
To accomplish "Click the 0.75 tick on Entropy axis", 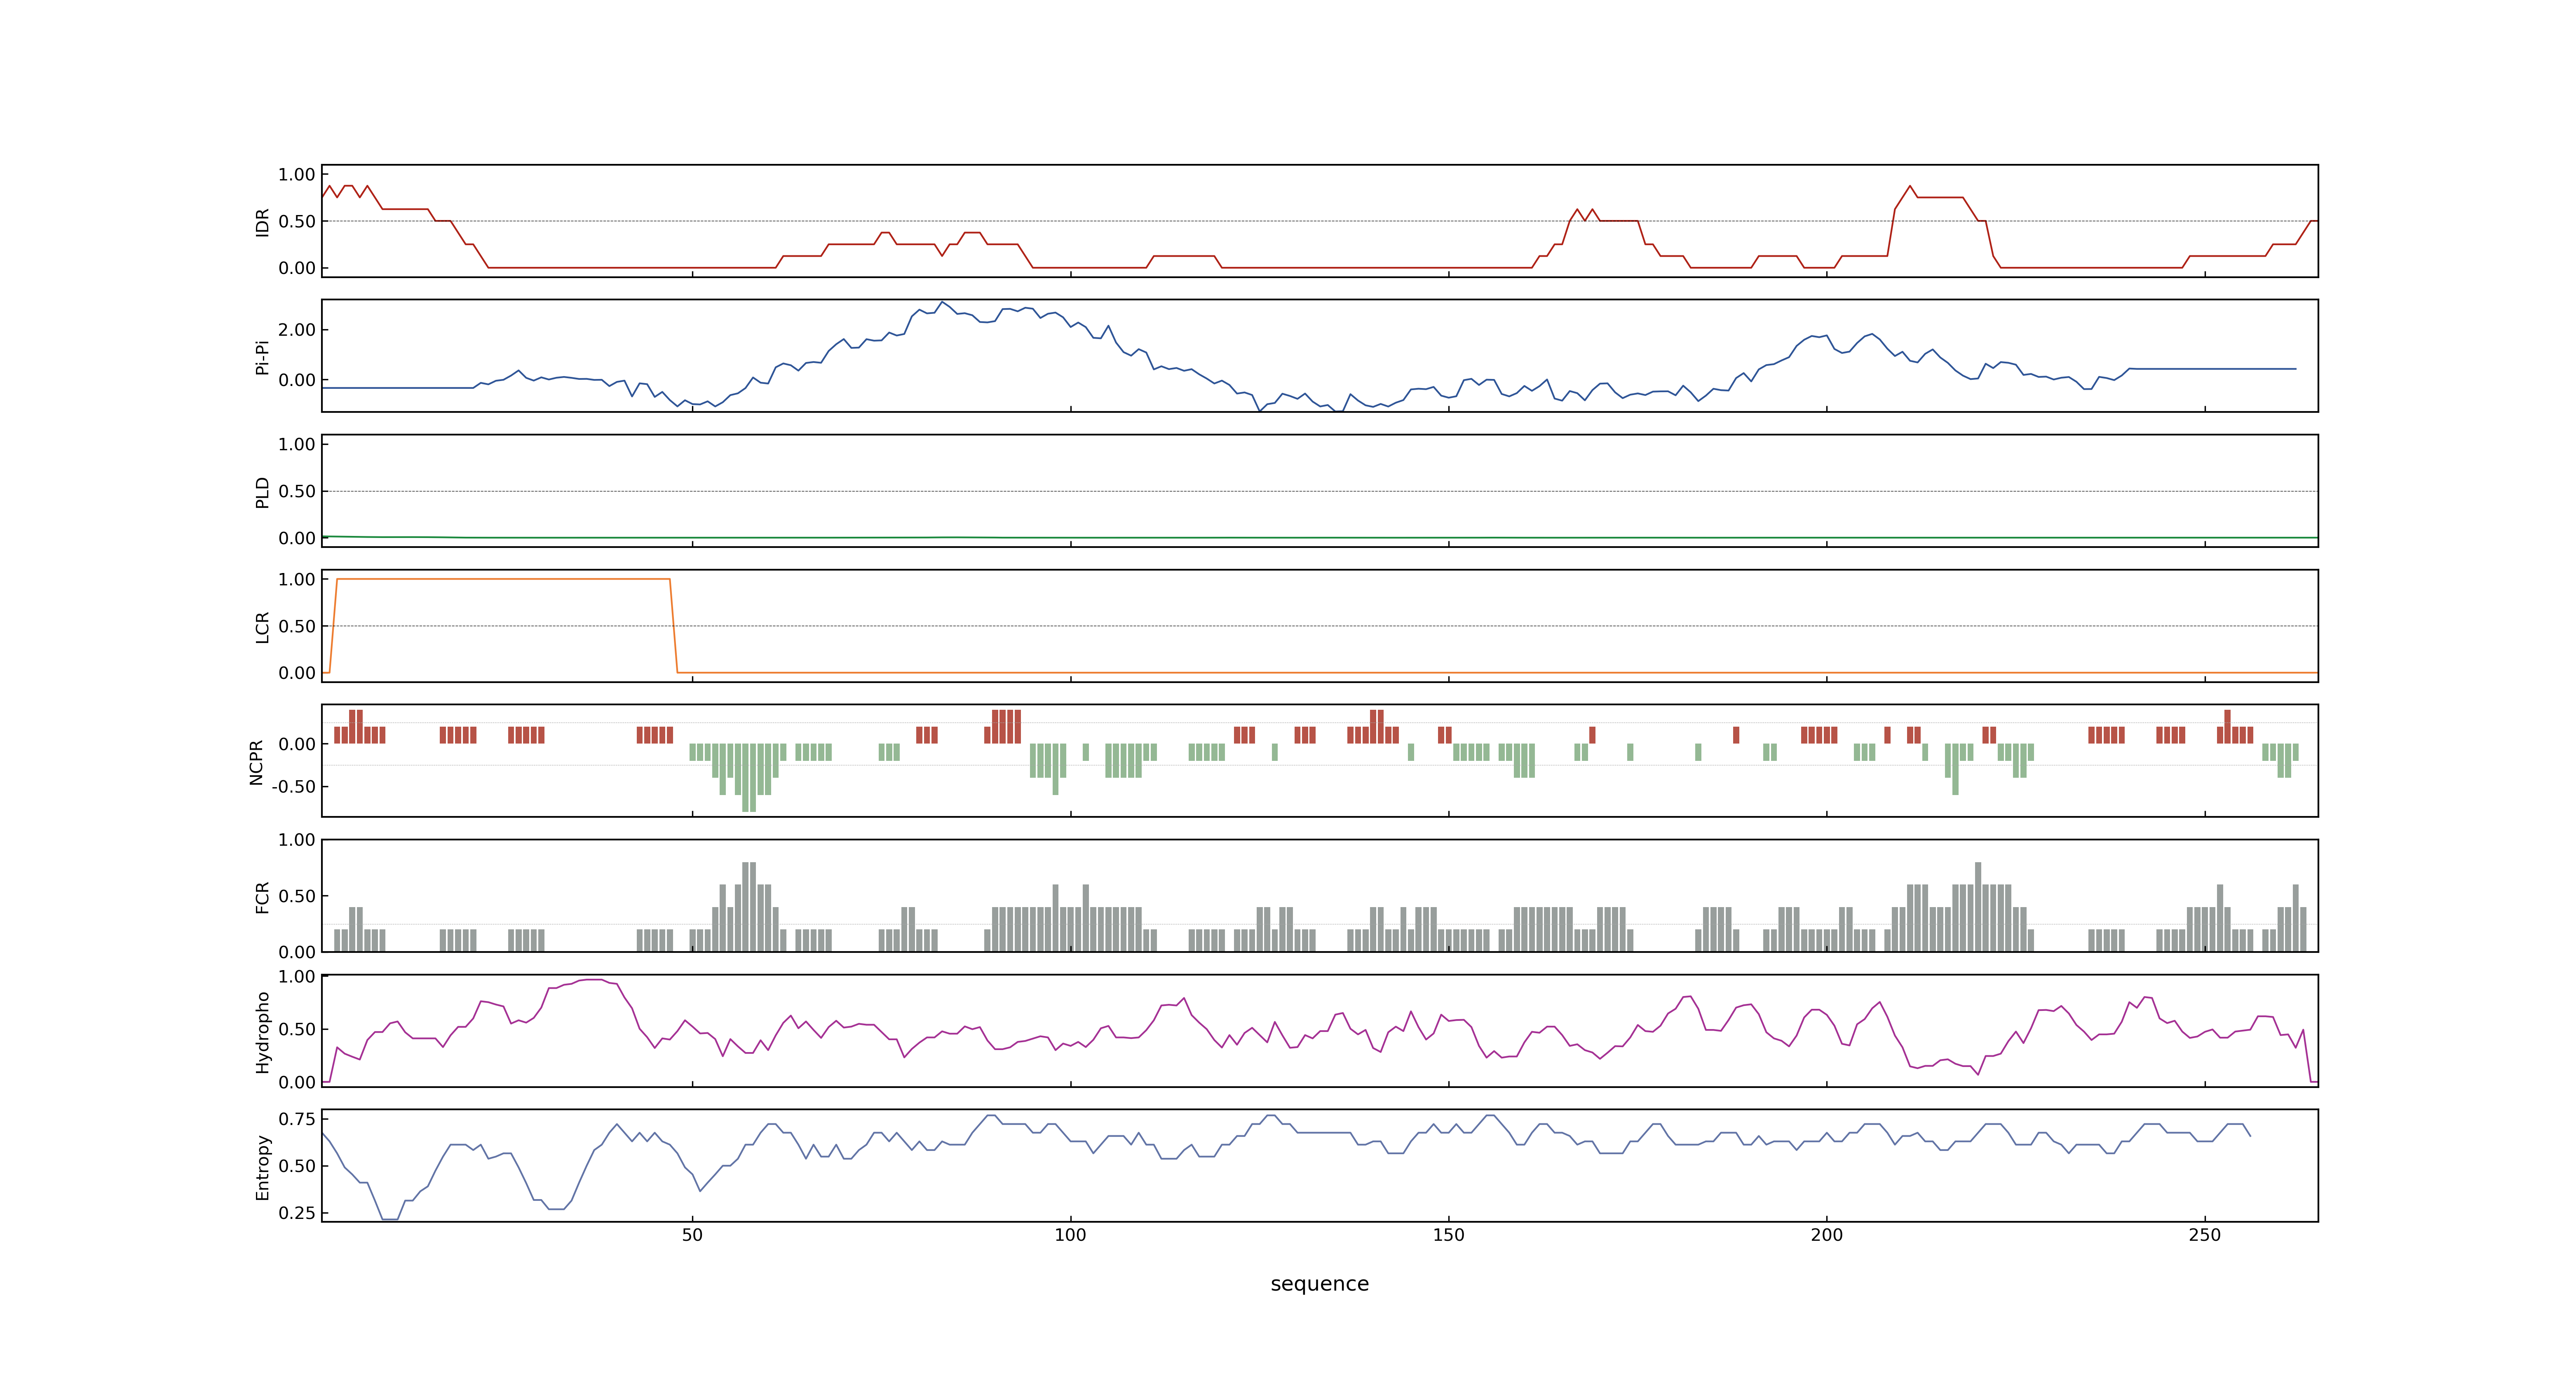I will point(297,1119).
